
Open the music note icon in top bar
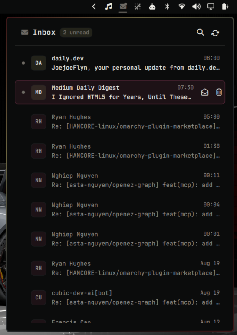pyautogui.click(x=109, y=7)
